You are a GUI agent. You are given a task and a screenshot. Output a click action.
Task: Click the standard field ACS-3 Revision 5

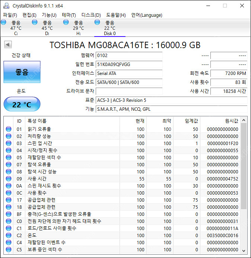[171, 100]
